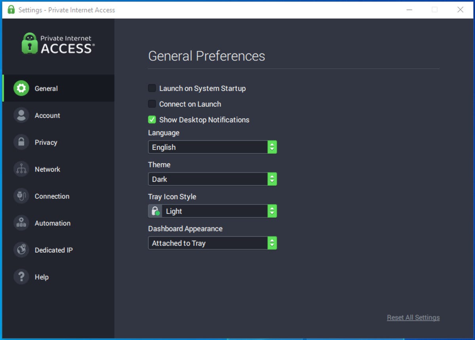Click the General Preferences heading
The height and width of the screenshot is (340, 475).
[x=207, y=56]
